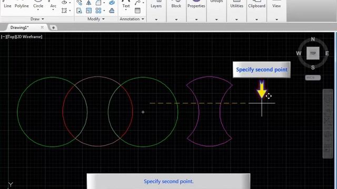This screenshot has width=337, height=189.
Task: Select the Polyline tool
Action: pos(22,4)
